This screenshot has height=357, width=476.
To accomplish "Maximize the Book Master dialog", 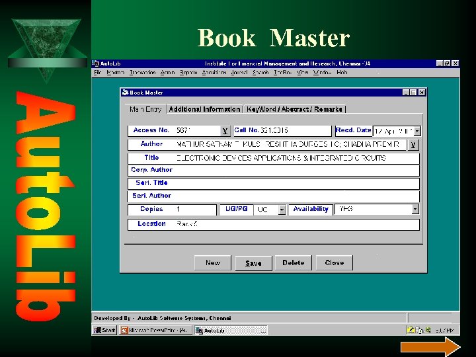I will click(413, 93).
